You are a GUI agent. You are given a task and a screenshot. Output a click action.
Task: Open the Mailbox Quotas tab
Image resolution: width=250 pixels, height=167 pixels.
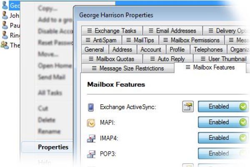pos(112,59)
